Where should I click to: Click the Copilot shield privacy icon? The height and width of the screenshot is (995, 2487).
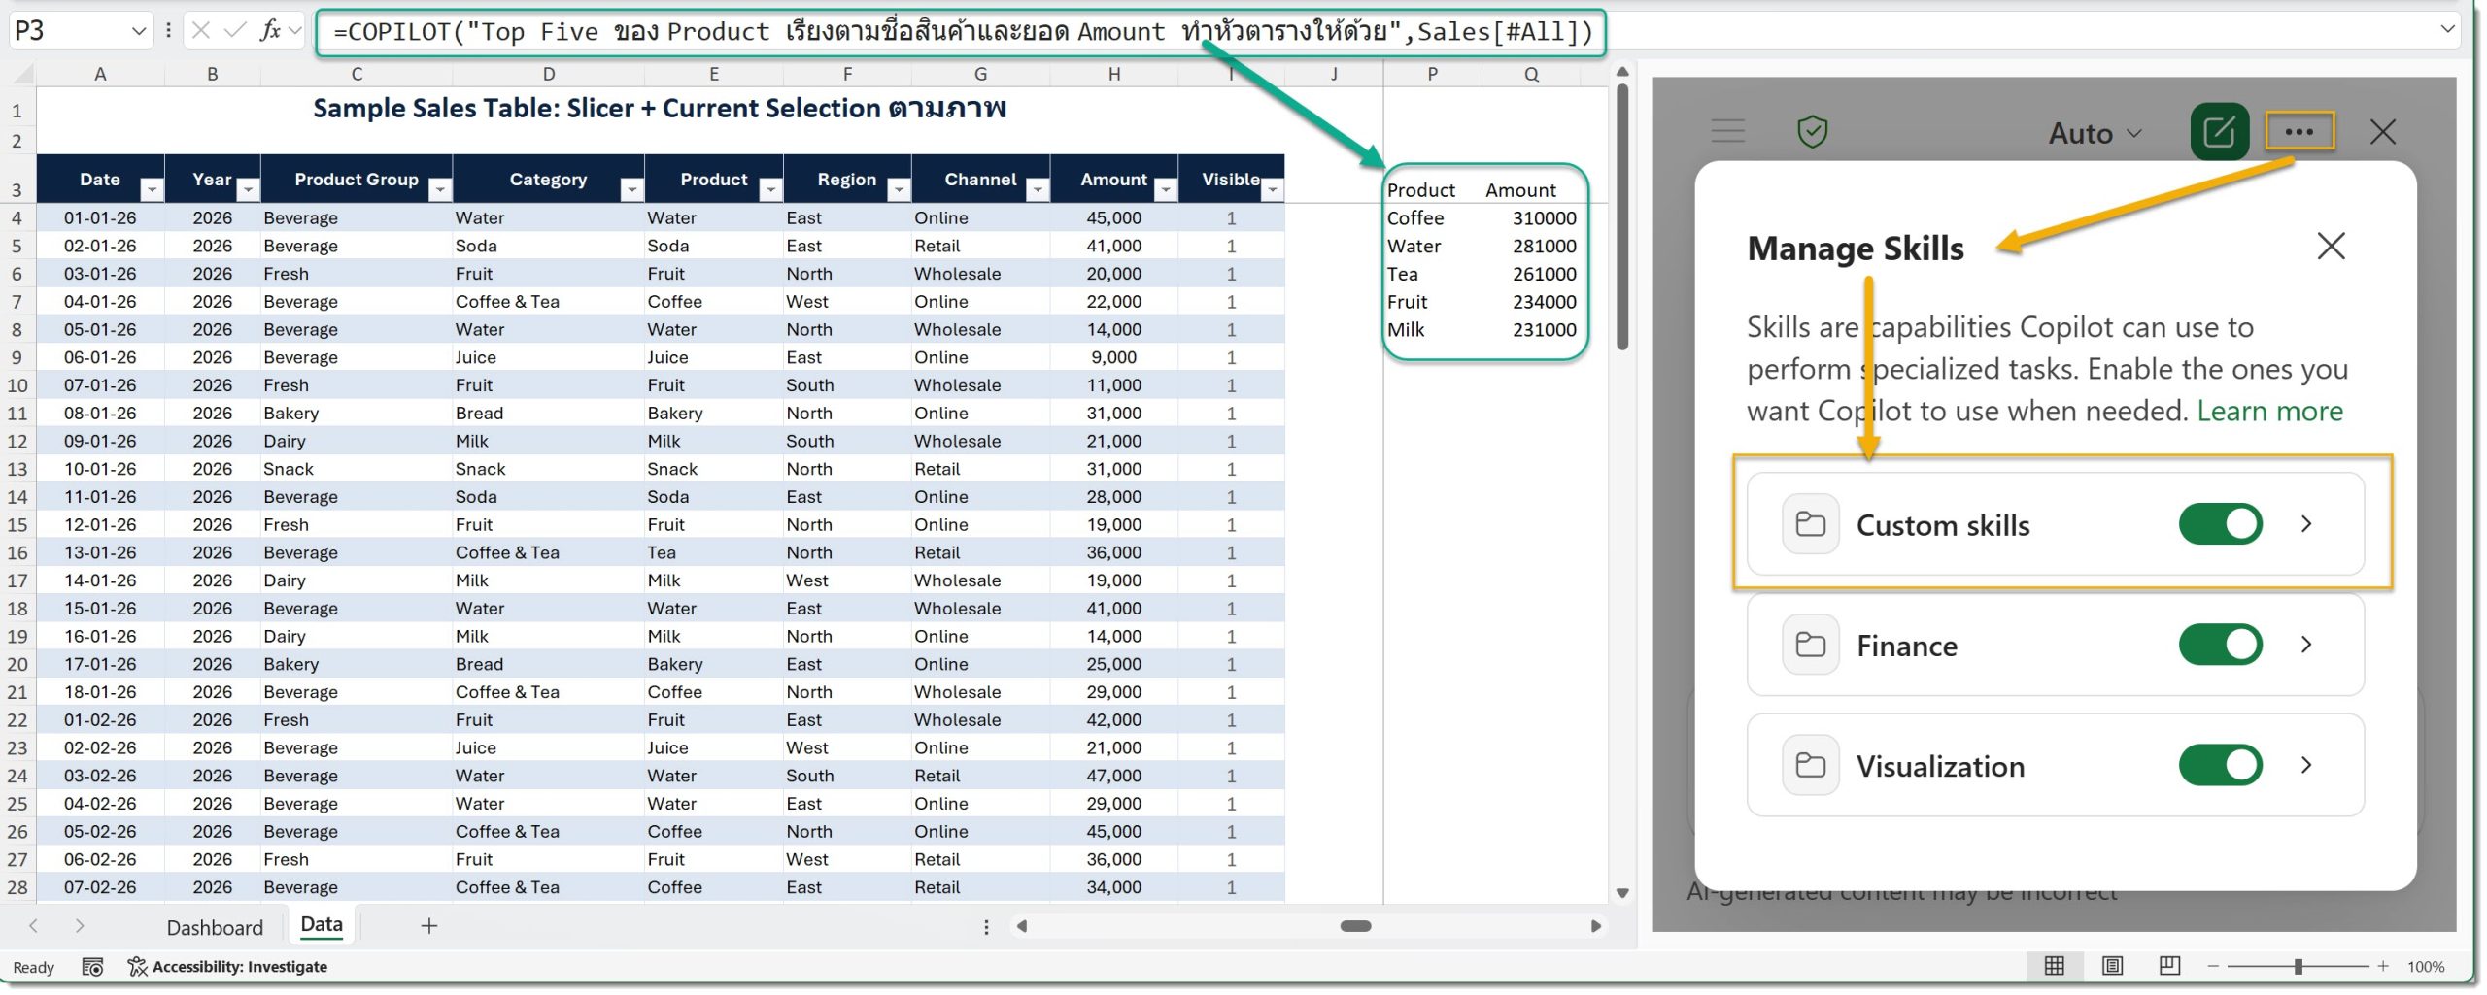1812,131
